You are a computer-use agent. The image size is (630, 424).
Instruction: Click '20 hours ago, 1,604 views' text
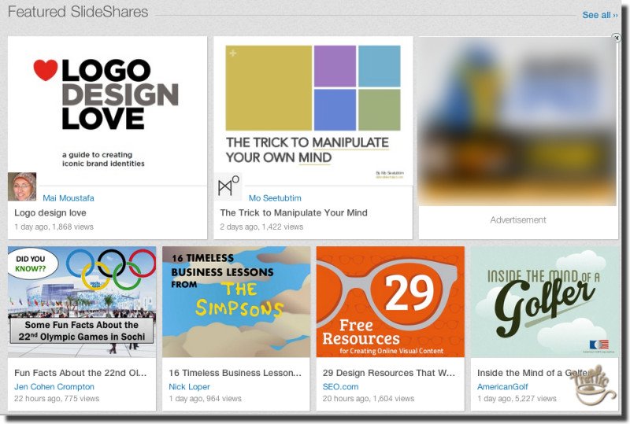(369, 399)
